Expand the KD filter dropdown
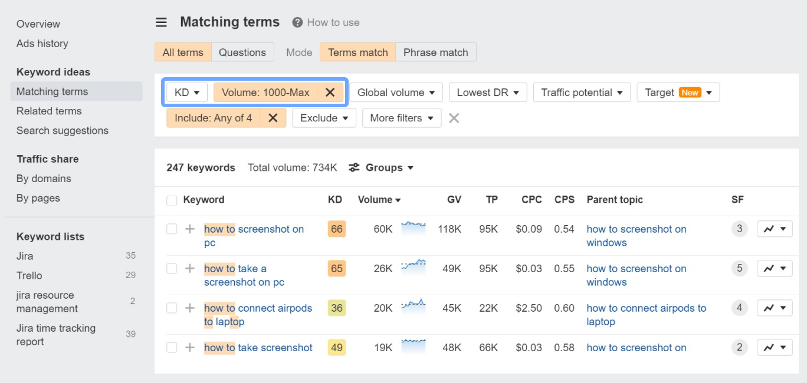 pyautogui.click(x=187, y=93)
